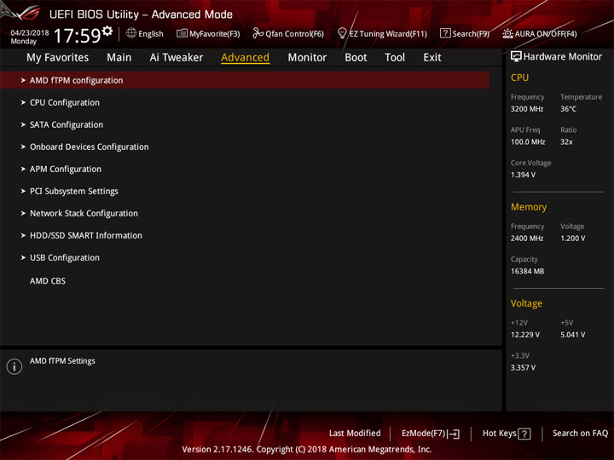Image resolution: width=614 pixels, height=460 pixels.
Task: Open the Ai Tweaker tab
Action: (177, 58)
